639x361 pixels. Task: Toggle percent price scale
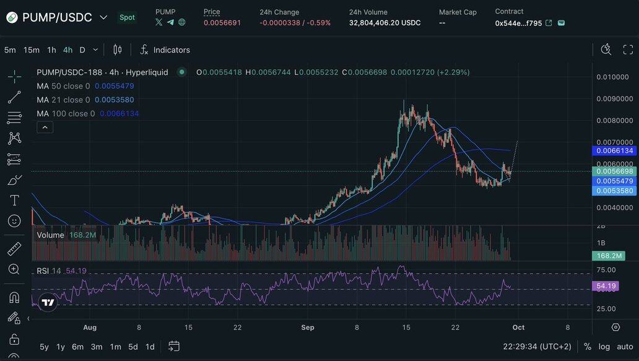[587, 346]
